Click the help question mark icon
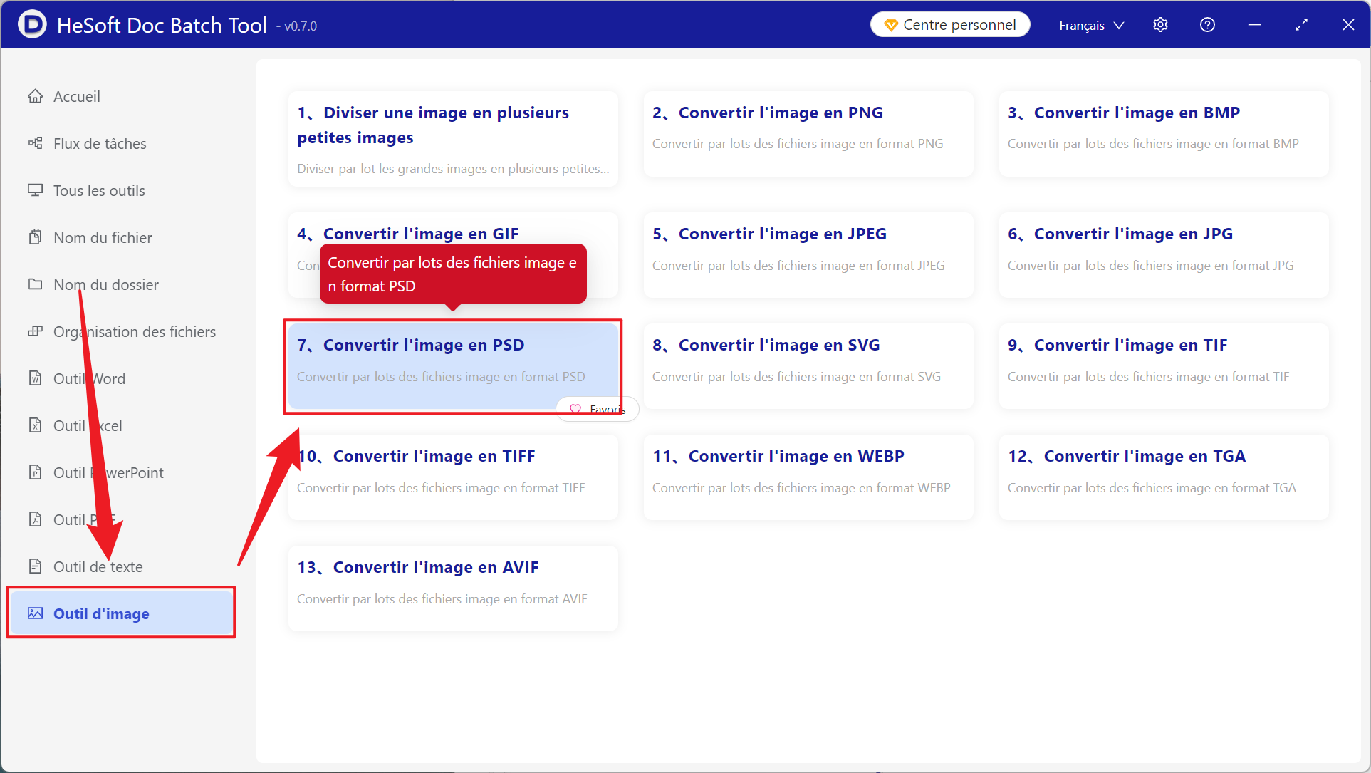The image size is (1371, 773). [x=1207, y=25]
